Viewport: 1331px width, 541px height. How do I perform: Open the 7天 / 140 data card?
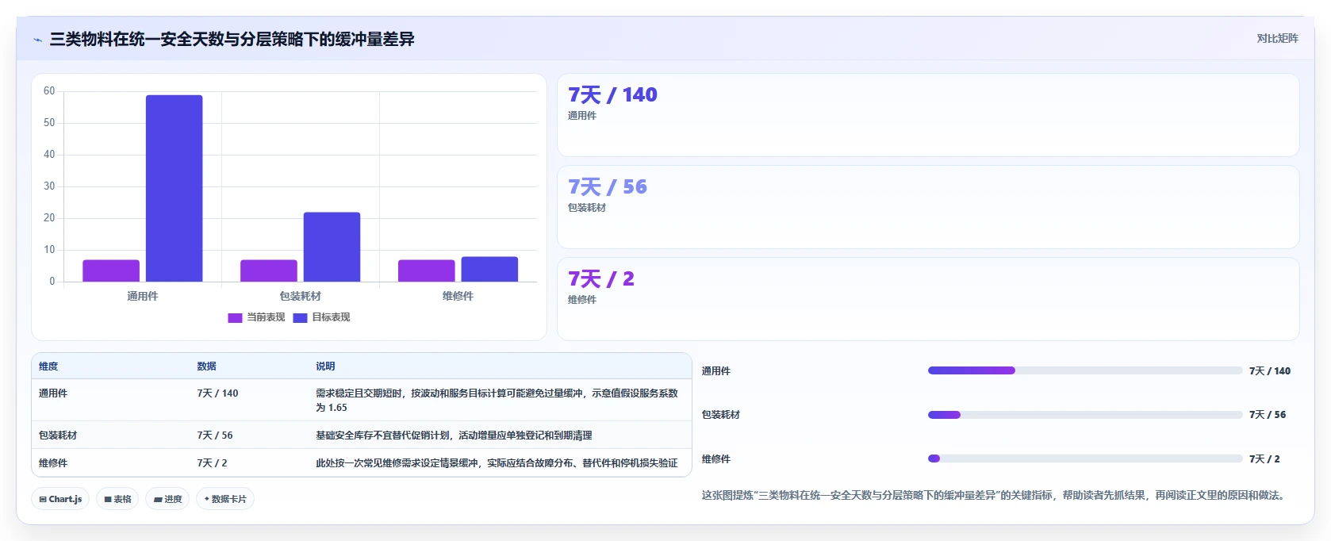928,115
